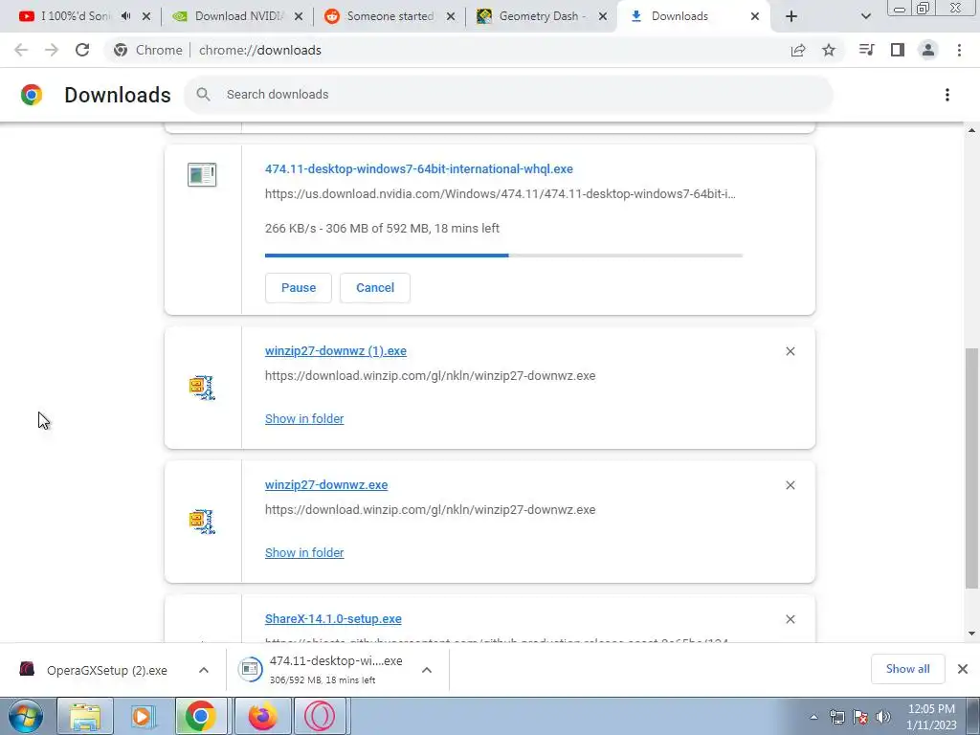Expand OperaGXSetup (2).exe options chevron
Image resolution: width=980 pixels, height=735 pixels.
pyautogui.click(x=204, y=670)
